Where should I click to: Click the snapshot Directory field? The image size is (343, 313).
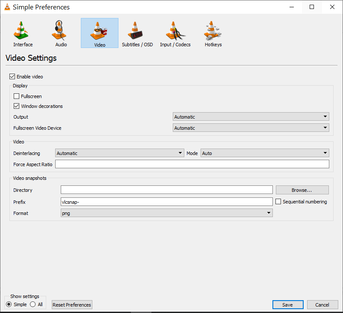[167, 190]
